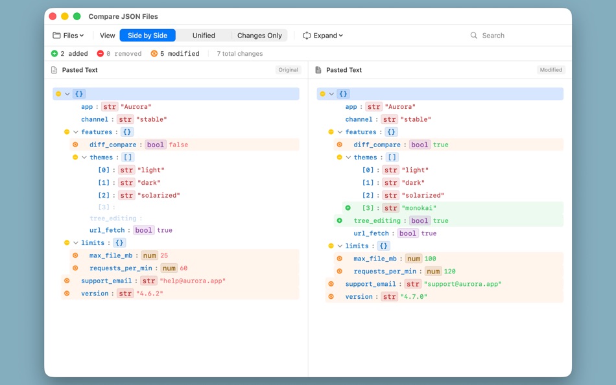The width and height of the screenshot is (616, 385).
Task: Click the Pasted Text title in Original pane
Action: 80,70
